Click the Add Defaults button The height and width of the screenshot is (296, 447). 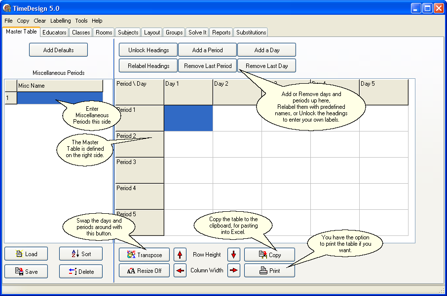tap(58, 50)
